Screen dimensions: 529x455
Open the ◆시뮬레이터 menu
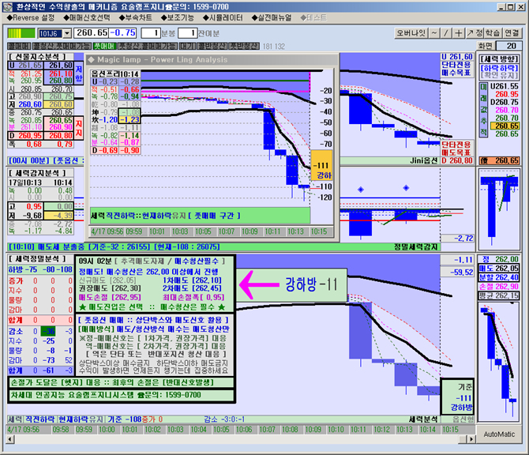click(x=223, y=17)
